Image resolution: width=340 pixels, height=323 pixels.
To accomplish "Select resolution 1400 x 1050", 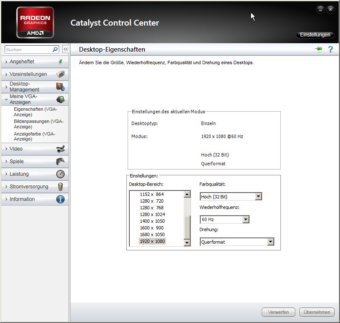I will coord(152,221).
